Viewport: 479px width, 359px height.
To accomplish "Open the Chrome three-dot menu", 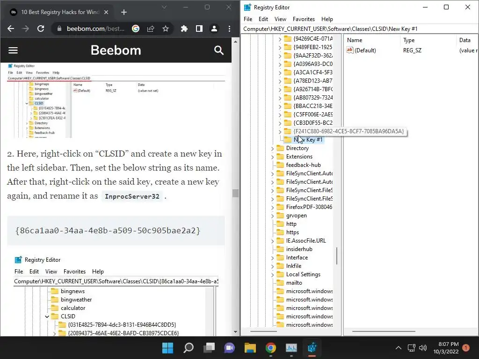I will click(x=229, y=29).
